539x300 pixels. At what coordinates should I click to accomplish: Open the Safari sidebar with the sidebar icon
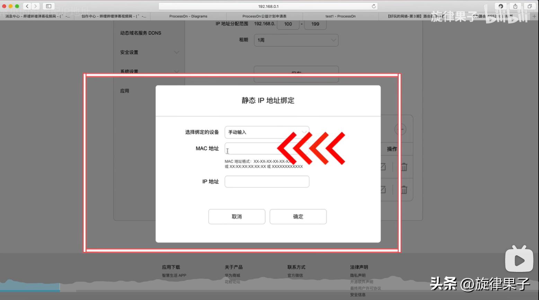coord(48,6)
